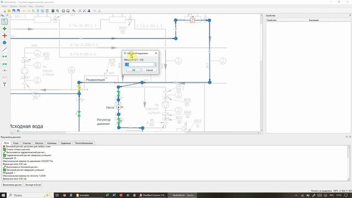Switch to the Логи tab

tap(6, 143)
